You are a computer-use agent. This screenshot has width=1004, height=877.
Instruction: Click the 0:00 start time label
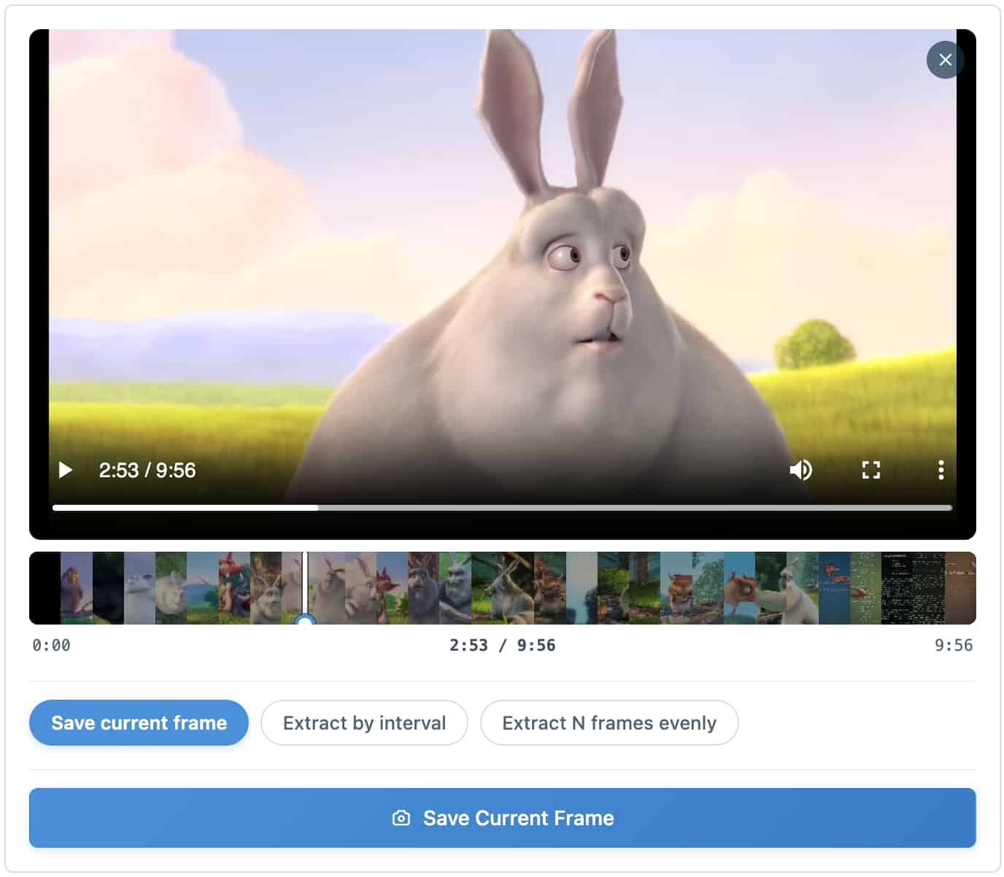[51, 646]
